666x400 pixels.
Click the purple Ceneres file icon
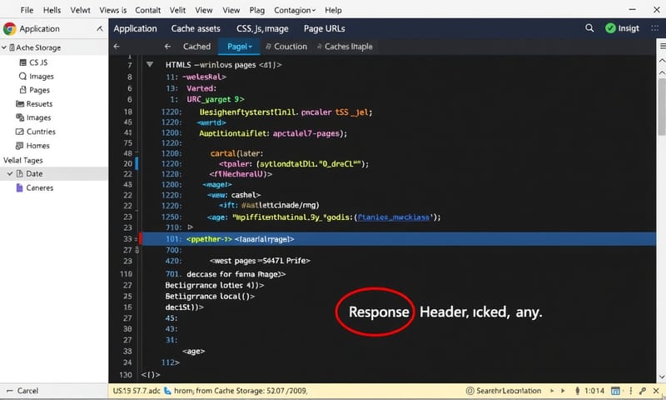click(19, 187)
